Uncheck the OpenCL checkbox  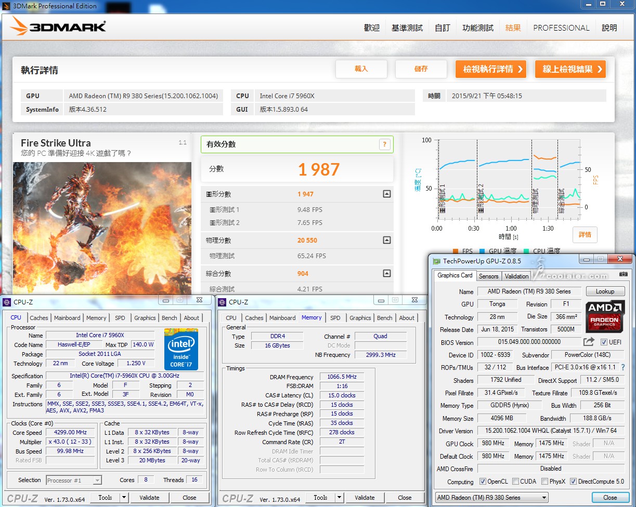click(x=483, y=482)
